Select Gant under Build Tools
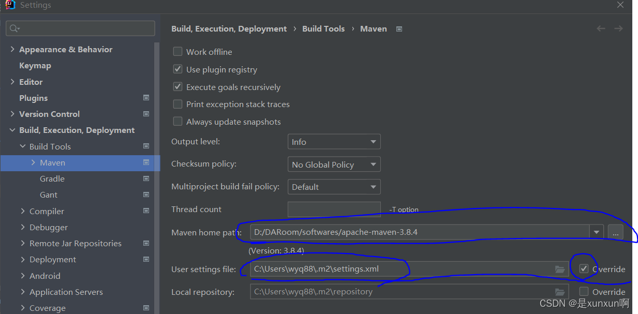 pyautogui.click(x=49, y=195)
